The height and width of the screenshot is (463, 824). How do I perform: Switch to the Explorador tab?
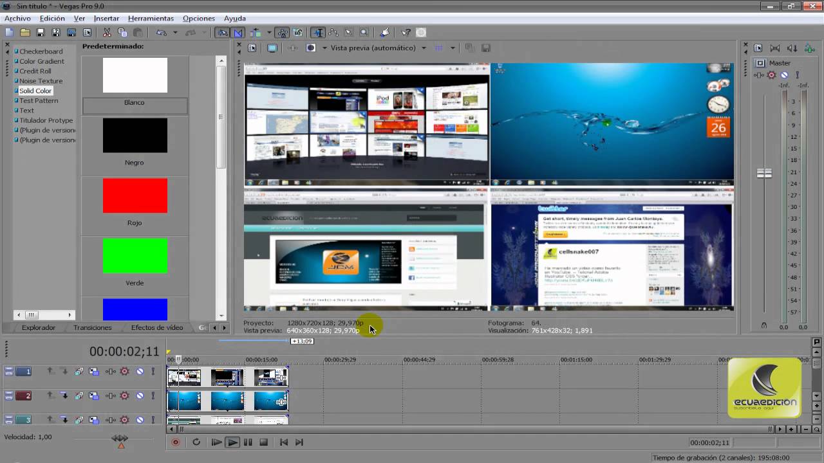point(39,327)
